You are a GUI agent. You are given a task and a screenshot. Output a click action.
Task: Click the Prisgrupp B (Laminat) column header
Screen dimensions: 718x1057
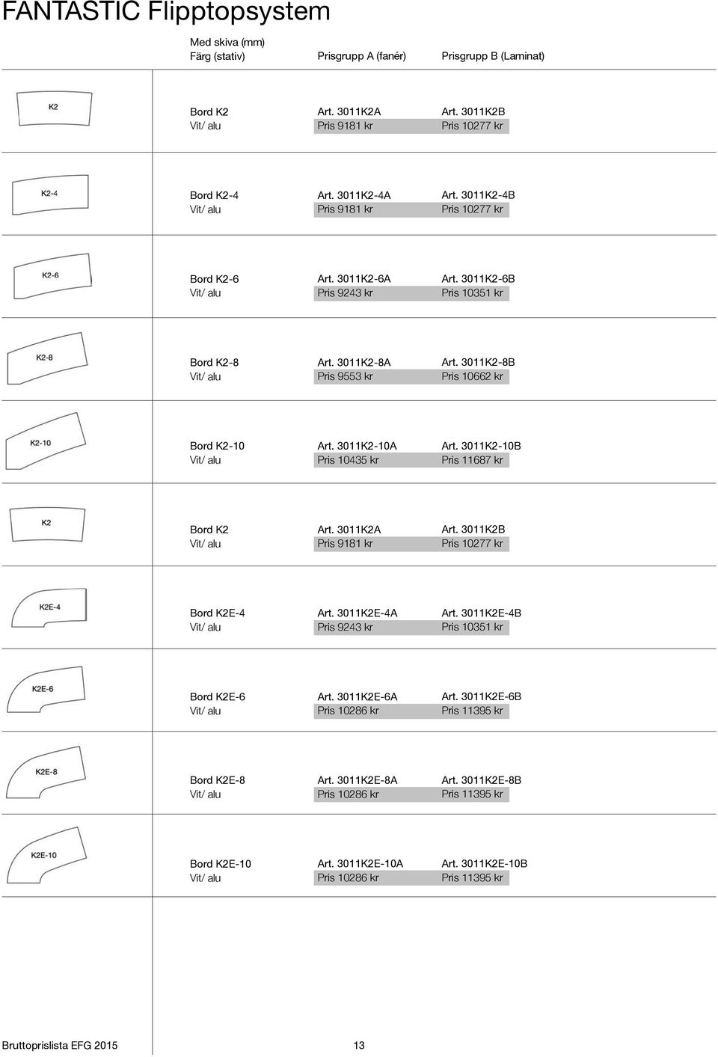click(493, 56)
